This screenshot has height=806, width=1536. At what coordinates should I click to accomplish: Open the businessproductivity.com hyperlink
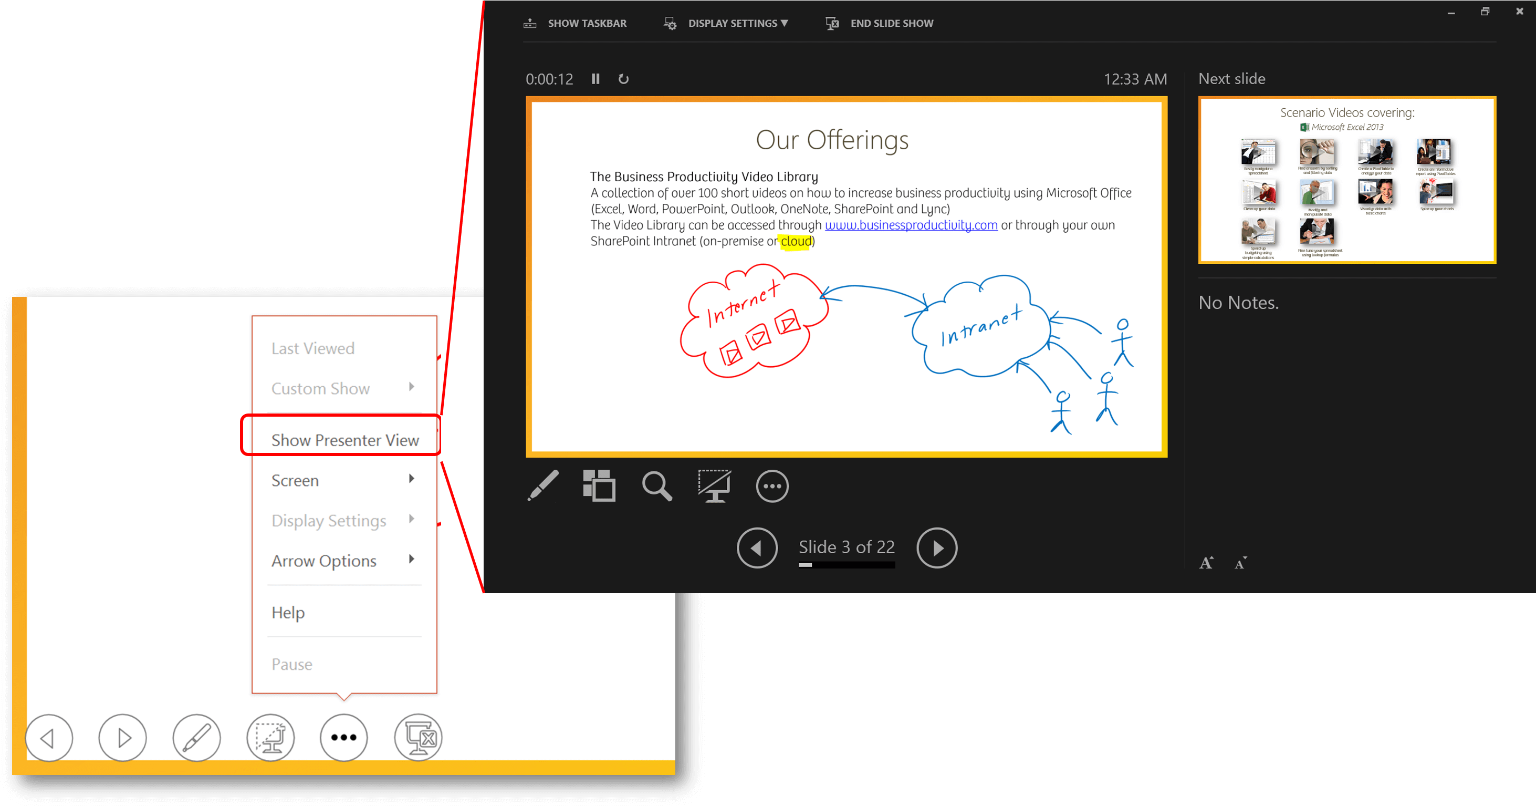tap(911, 225)
